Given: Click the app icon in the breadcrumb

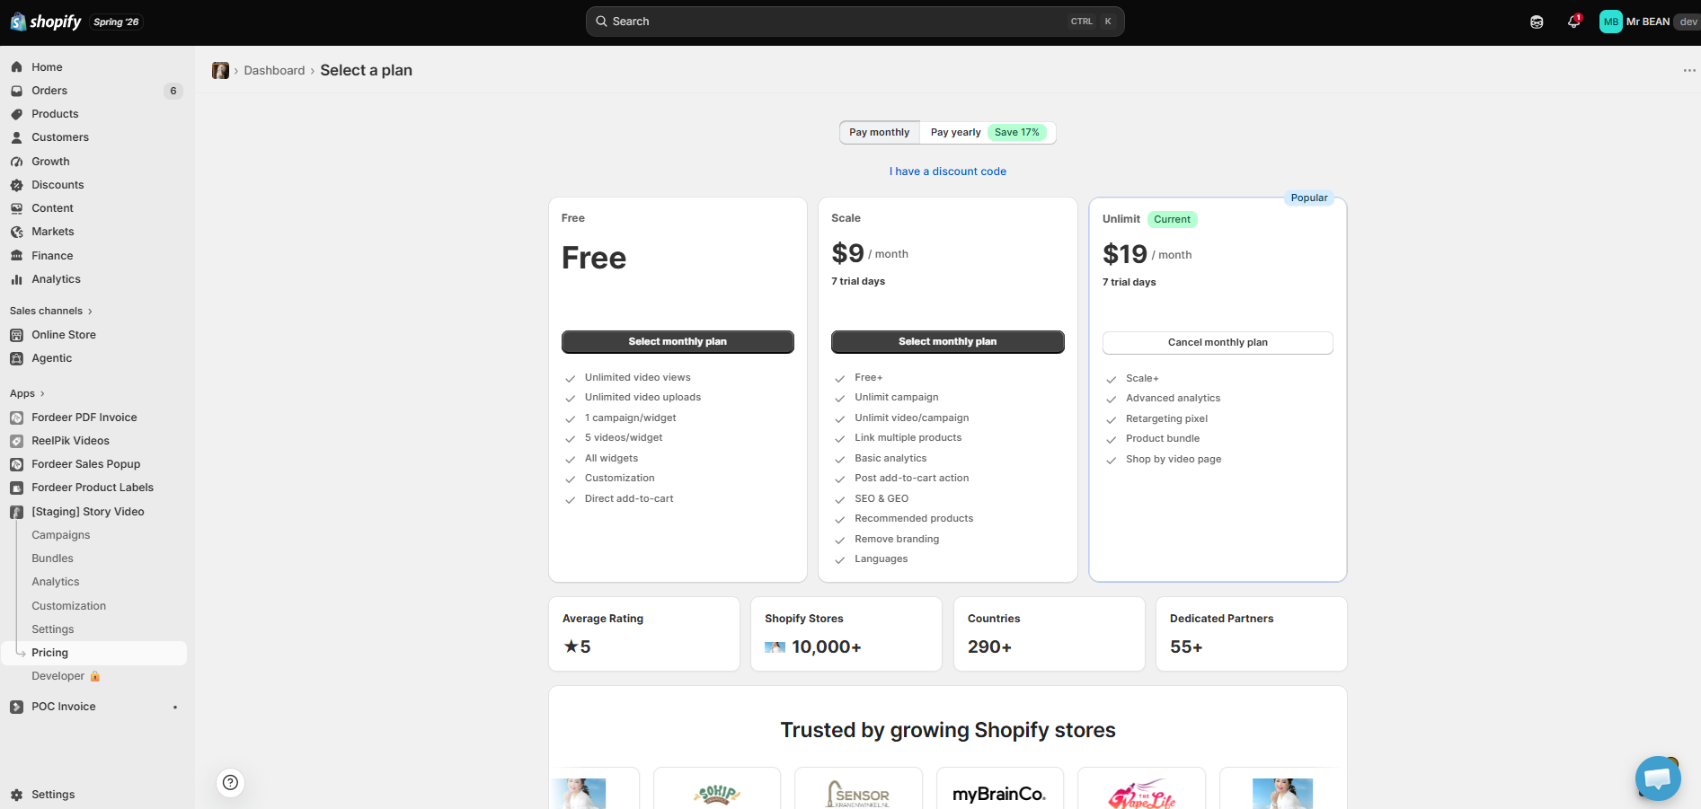Looking at the screenshot, I should coord(220,71).
